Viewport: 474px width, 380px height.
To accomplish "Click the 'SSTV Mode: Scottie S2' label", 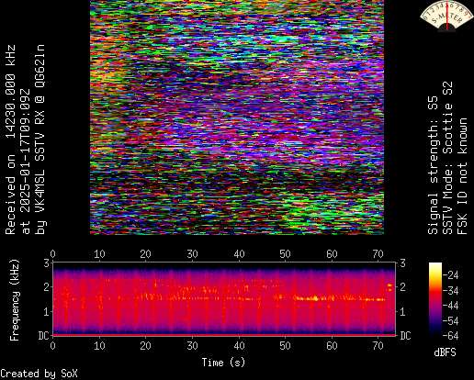I will pyautogui.click(x=448, y=158).
